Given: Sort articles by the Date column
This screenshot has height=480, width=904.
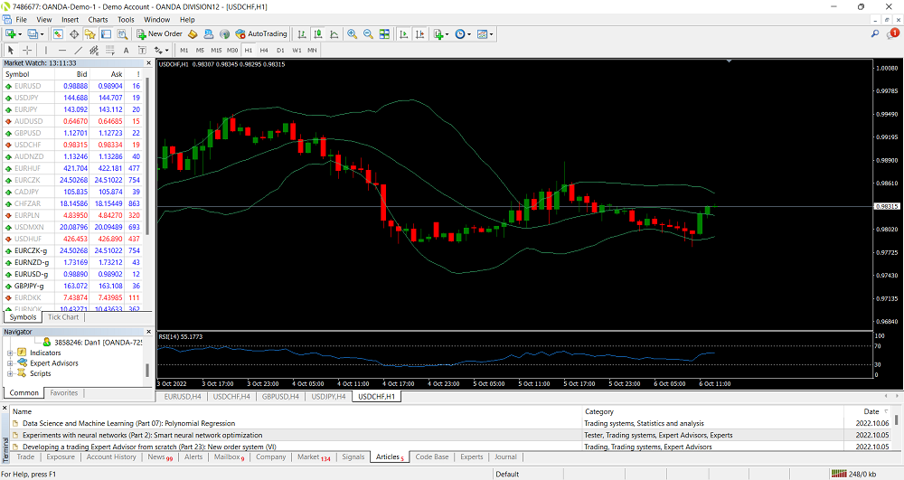Looking at the screenshot, I should coord(871,411).
